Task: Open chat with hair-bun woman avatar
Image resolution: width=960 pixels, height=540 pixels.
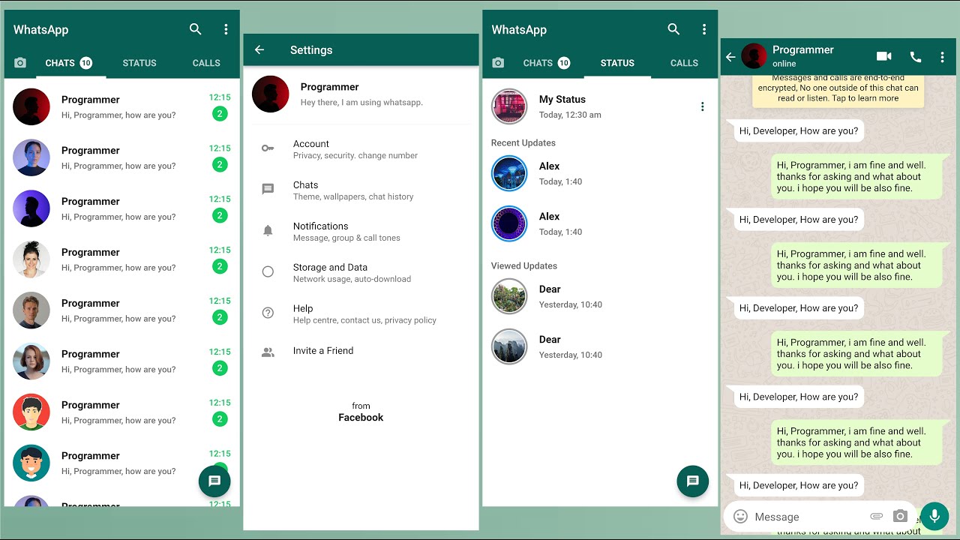Action: 122,259
